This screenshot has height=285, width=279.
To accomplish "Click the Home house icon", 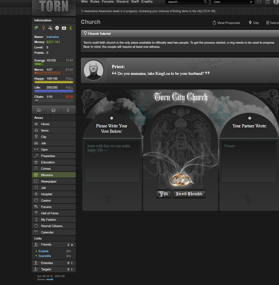I will coord(36,124).
